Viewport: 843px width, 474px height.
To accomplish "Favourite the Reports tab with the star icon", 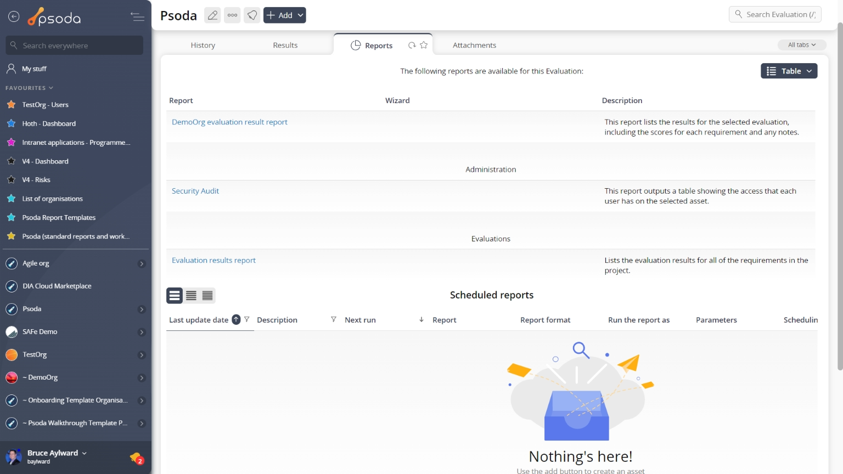I will pyautogui.click(x=424, y=45).
